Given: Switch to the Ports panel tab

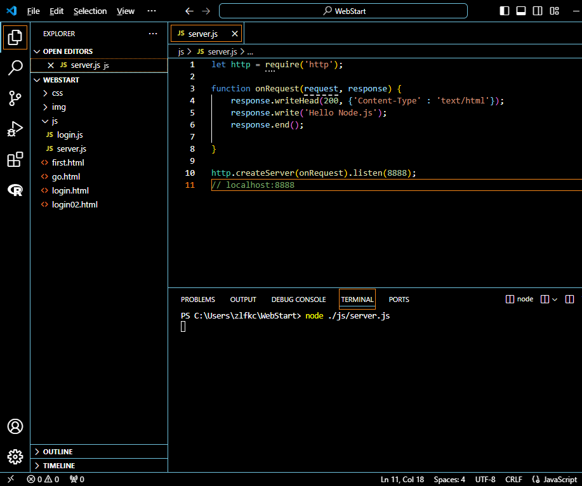Looking at the screenshot, I should tap(399, 299).
